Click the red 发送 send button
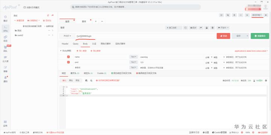The image size is (271, 135). click(223, 36)
